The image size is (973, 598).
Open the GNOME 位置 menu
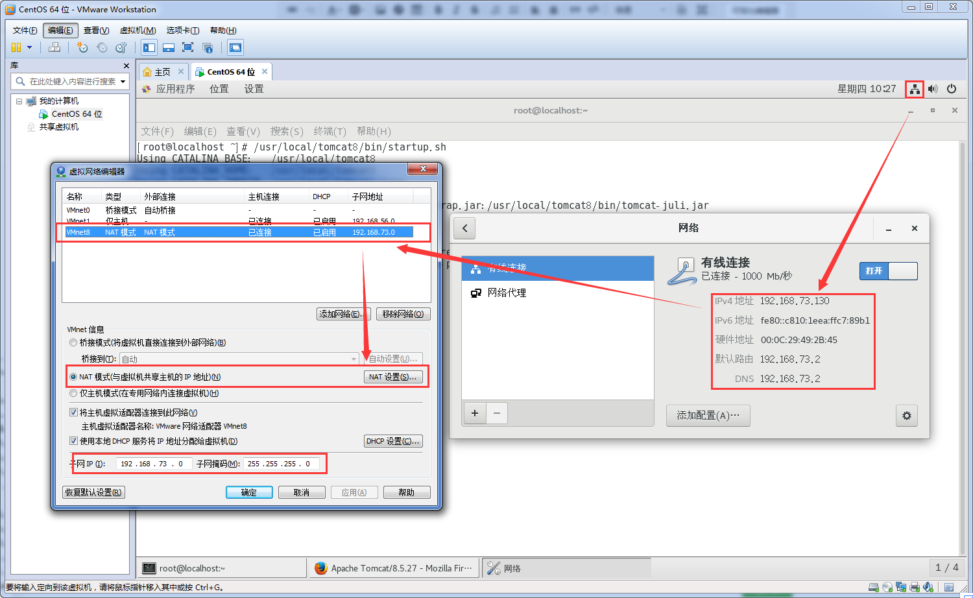pos(219,89)
